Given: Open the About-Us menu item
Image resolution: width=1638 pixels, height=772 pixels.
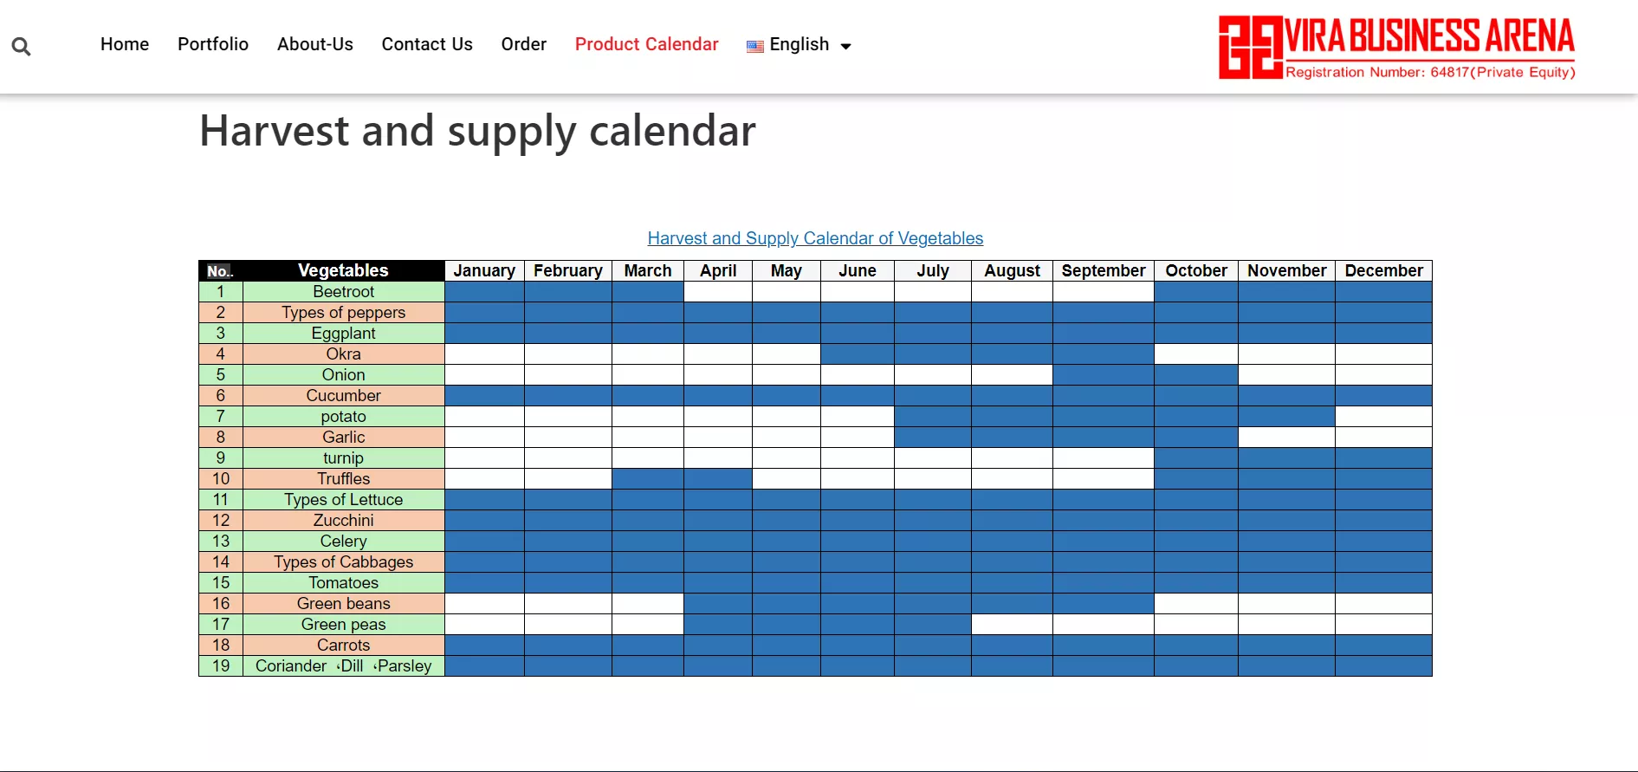Looking at the screenshot, I should pyautogui.click(x=315, y=44).
